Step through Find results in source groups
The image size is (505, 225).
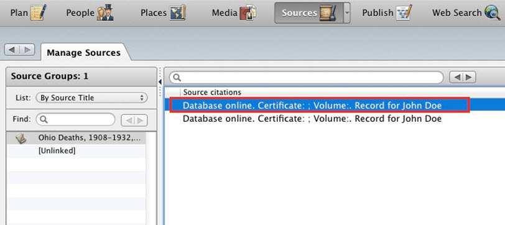click(134, 120)
